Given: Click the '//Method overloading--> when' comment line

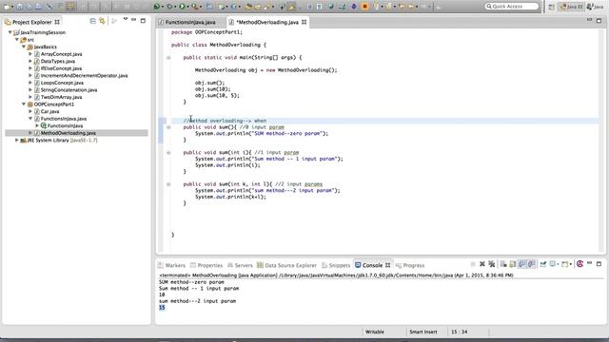Looking at the screenshot, I should [x=225, y=121].
